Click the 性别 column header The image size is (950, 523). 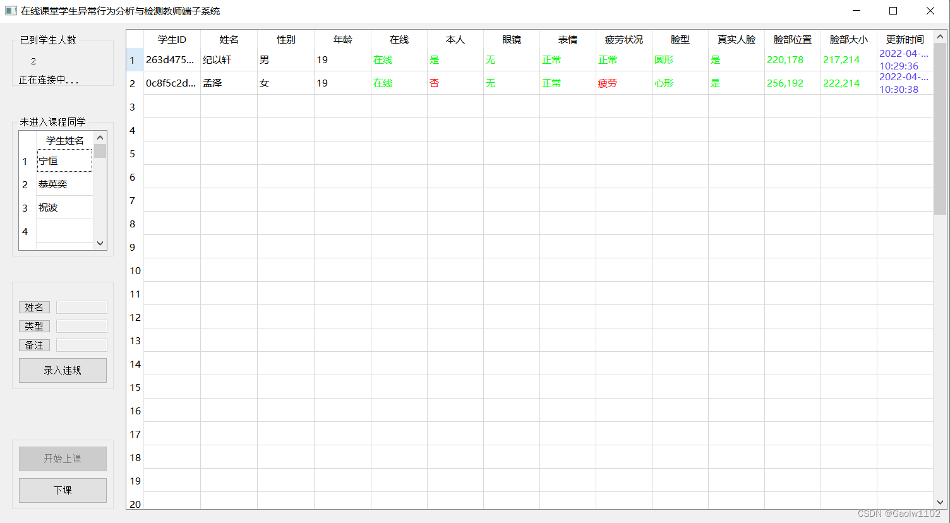point(286,39)
